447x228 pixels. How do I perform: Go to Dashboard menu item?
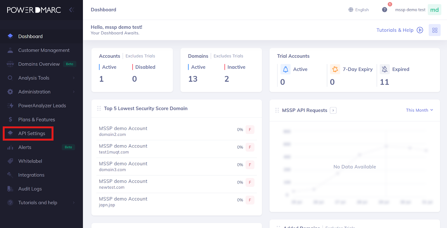[x=41, y=36]
